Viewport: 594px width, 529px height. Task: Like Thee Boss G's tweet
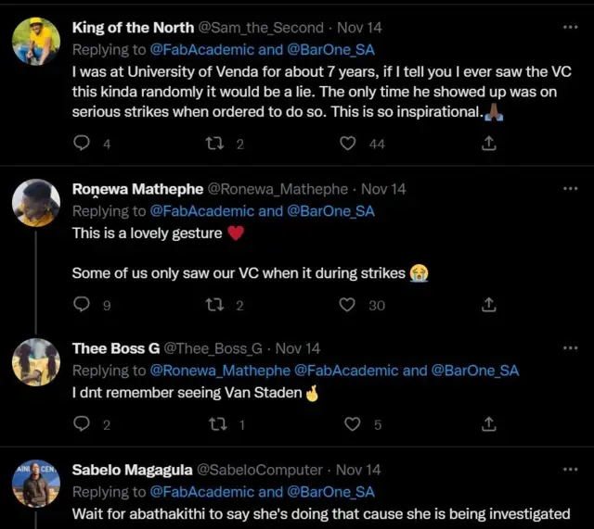pos(353,424)
